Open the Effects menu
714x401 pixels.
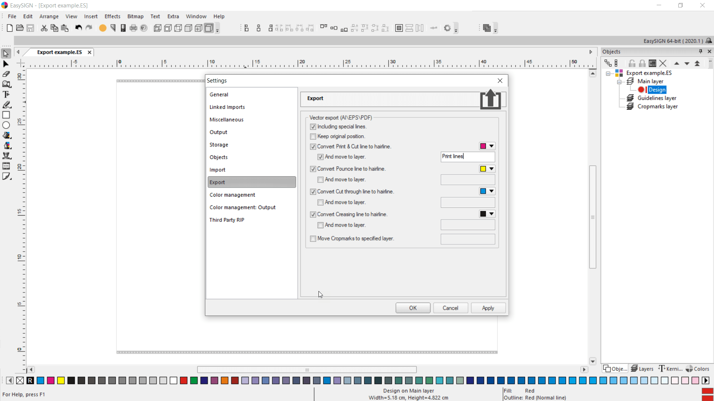click(x=112, y=16)
